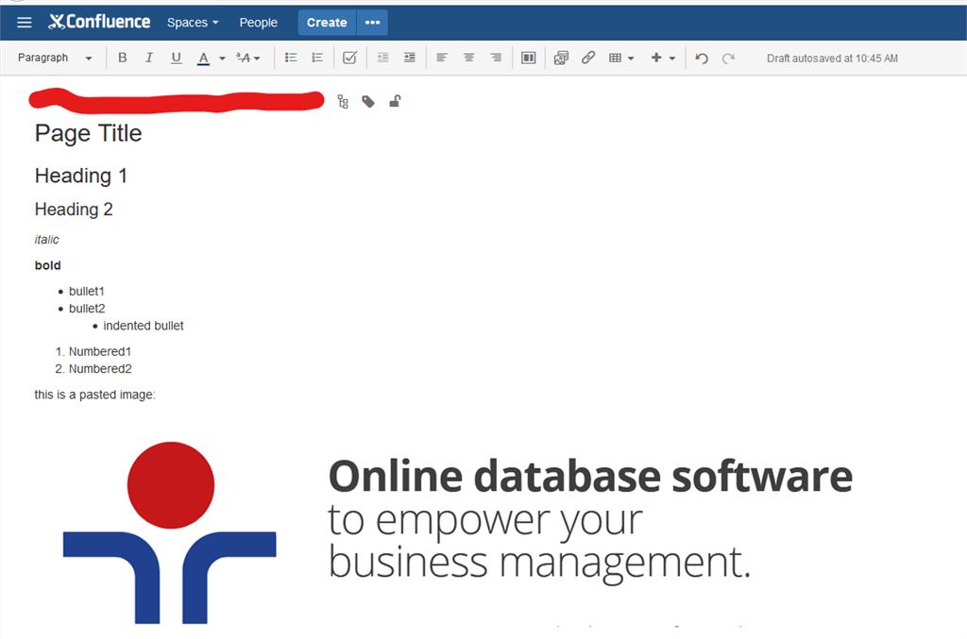Click the blue Create button
Image resolution: width=967 pixels, height=639 pixels.
pyautogui.click(x=327, y=23)
